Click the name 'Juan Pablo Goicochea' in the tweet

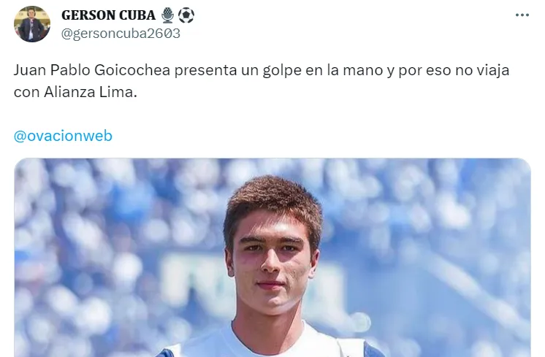(x=92, y=71)
